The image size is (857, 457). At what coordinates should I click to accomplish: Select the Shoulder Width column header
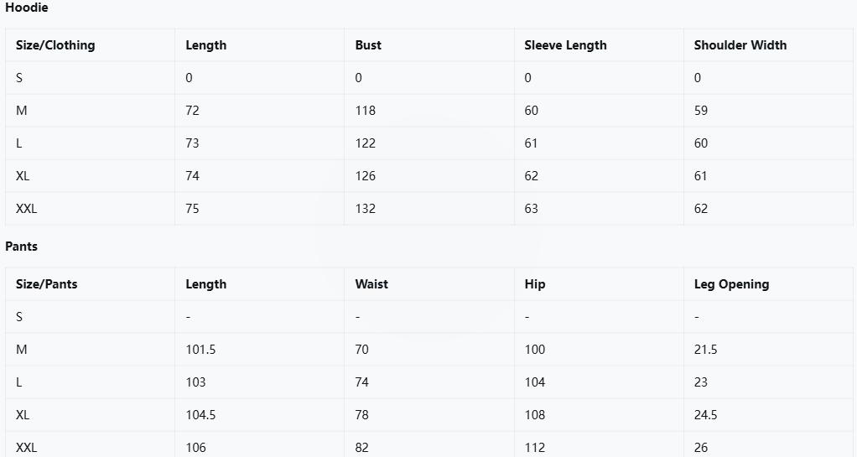pyautogui.click(x=740, y=45)
